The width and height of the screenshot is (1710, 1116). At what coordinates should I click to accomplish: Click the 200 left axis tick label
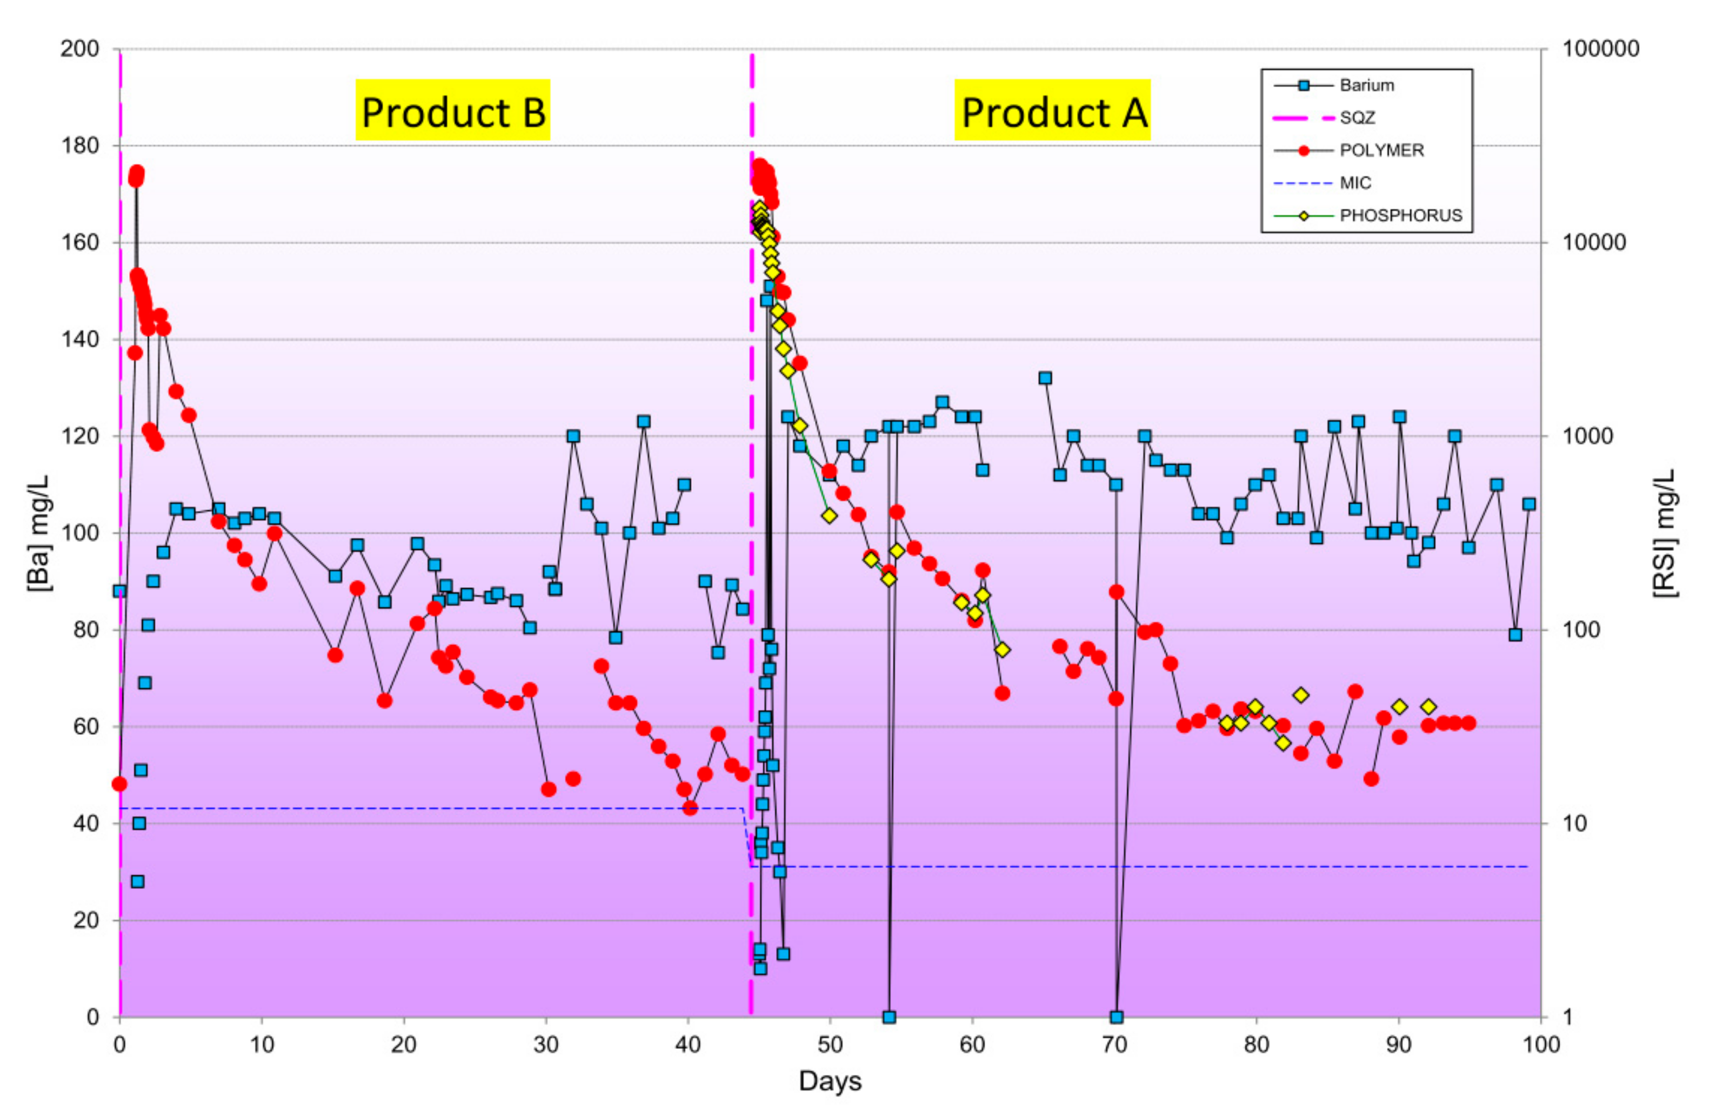click(x=80, y=49)
